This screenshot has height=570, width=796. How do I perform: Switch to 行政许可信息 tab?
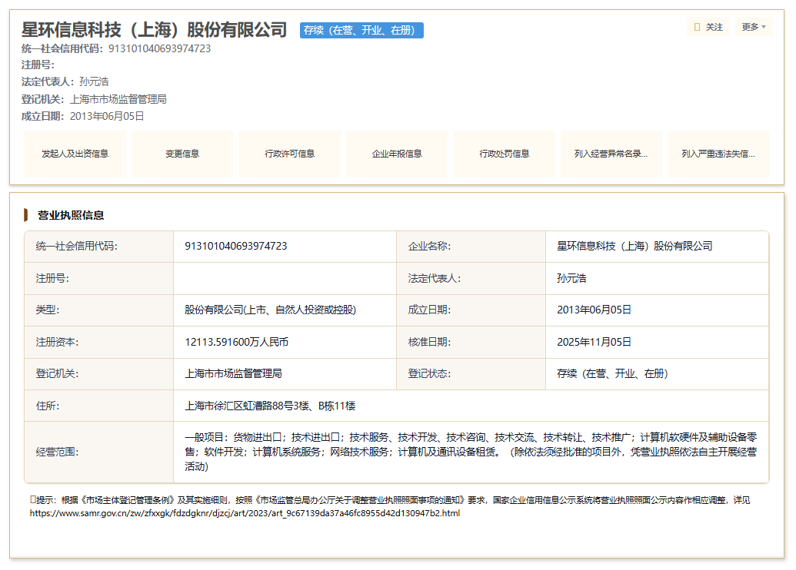pos(289,154)
